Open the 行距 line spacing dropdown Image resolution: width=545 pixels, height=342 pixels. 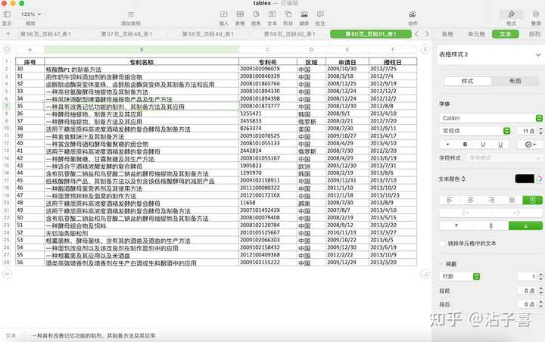pos(461,277)
